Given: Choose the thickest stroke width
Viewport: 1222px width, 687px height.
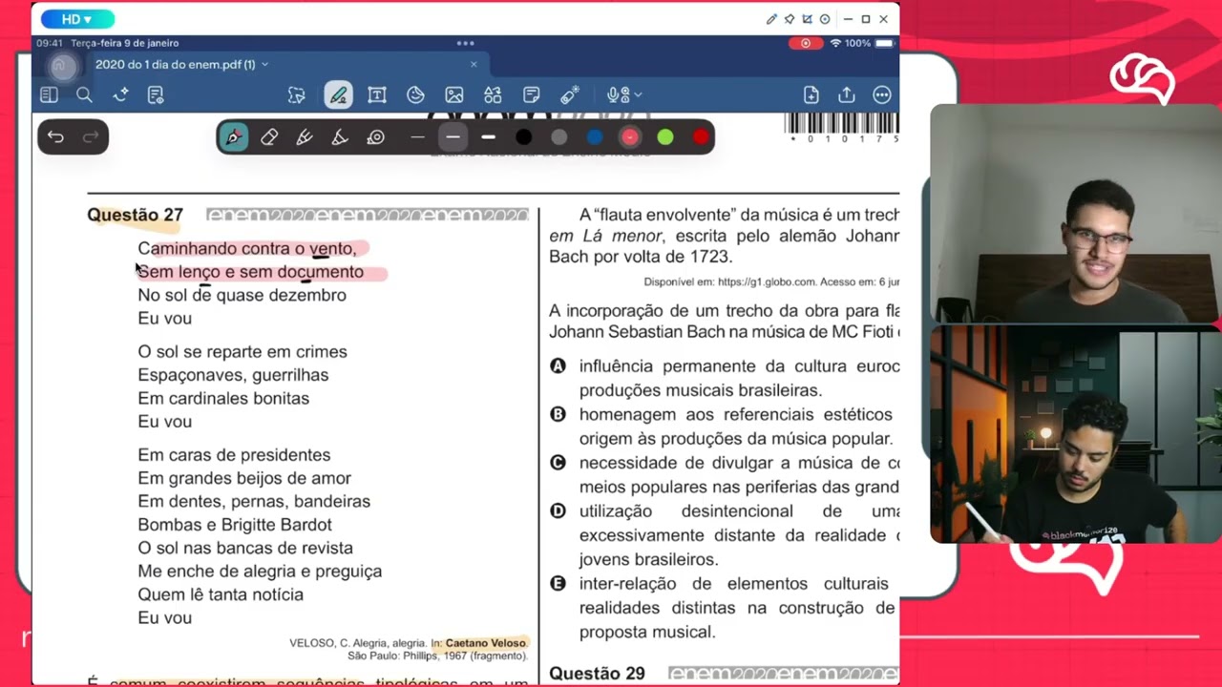Looking at the screenshot, I should (x=488, y=137).
